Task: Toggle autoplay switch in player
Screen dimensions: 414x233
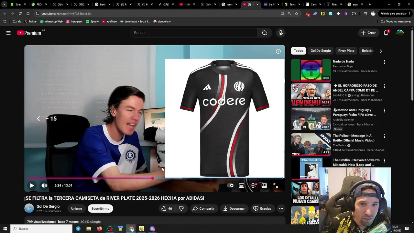Action: (230, 185)
